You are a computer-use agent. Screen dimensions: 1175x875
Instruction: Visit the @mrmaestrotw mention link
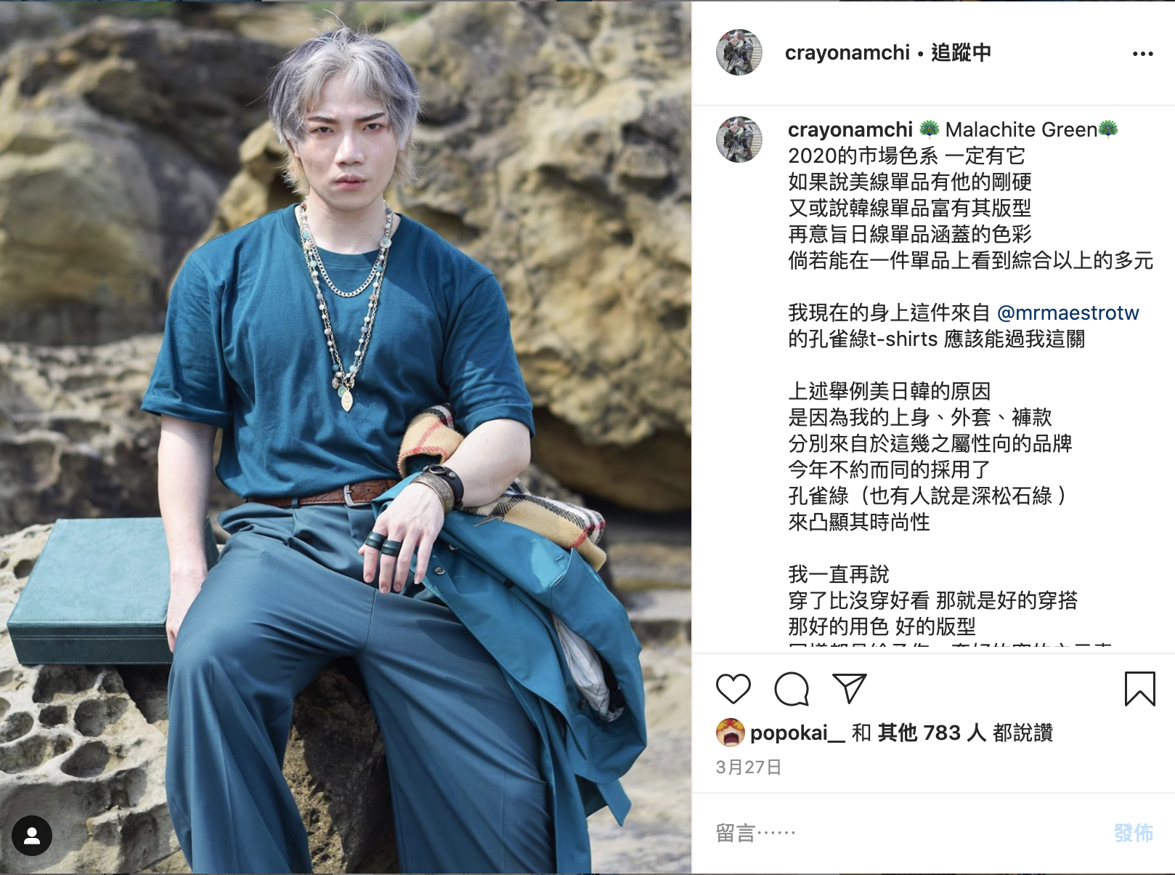[x=1068, y=312]
